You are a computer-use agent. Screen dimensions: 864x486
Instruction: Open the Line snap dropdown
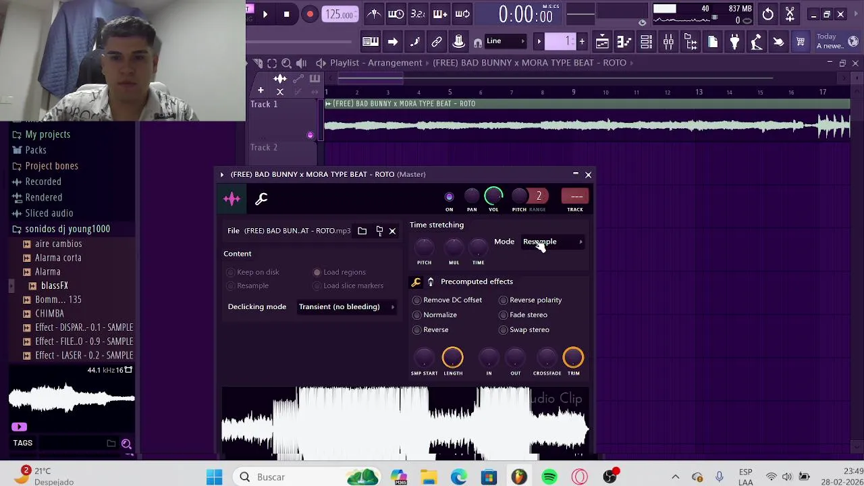click(506, 41)
